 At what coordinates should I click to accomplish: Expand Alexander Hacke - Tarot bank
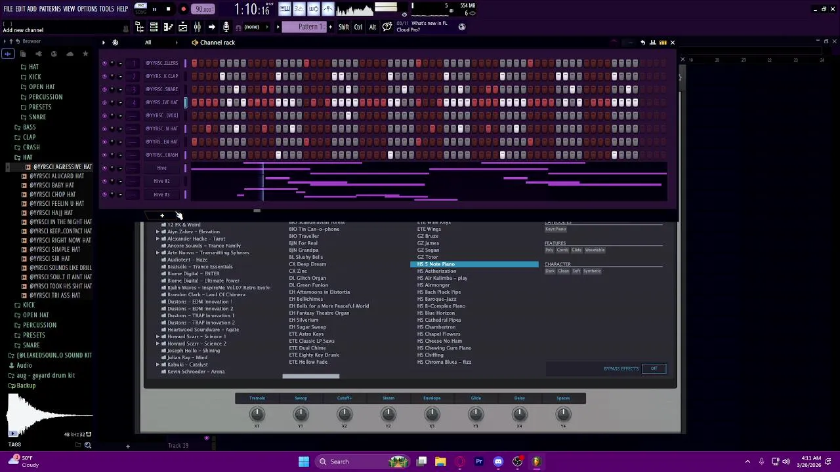(157, 239)
